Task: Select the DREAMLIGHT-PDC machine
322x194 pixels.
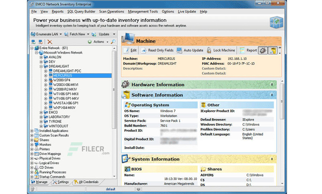Action: (67, 71)
